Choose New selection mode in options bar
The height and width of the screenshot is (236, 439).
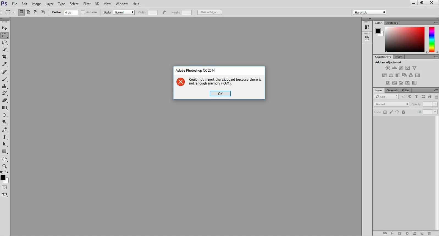(21, 12)
